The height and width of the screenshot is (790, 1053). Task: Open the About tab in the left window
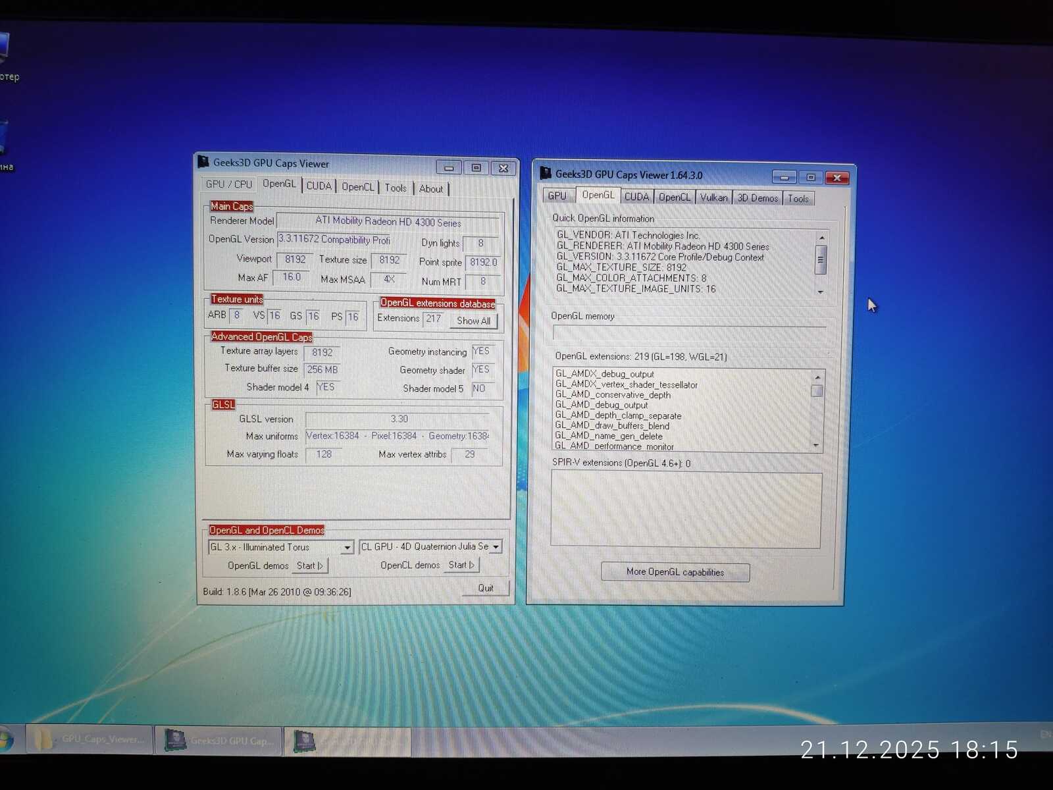(431, 189)
